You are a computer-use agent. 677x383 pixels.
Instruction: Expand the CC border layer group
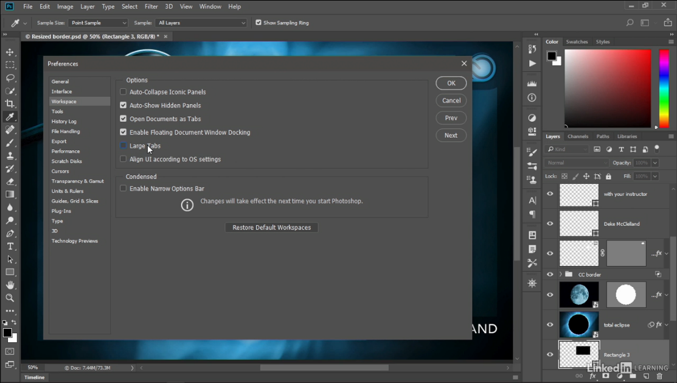click(560, 275)
